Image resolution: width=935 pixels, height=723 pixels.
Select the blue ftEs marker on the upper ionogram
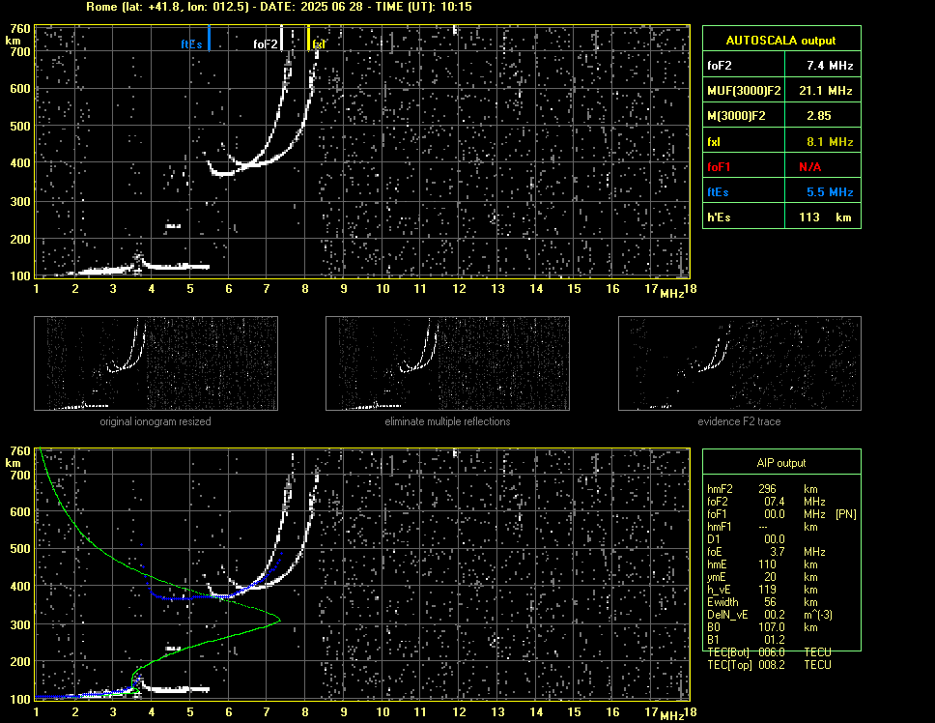coord(209,38)
